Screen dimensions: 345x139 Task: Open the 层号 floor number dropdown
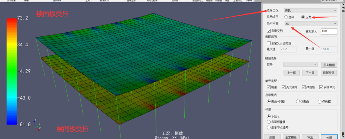click(x=301, y=65)
